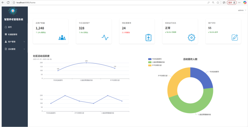Viewport: 248px width, 127px height.
Task: Toggle the green 心脑血管健康讲座 legend swatch
Action: click(x=150, y=62)
